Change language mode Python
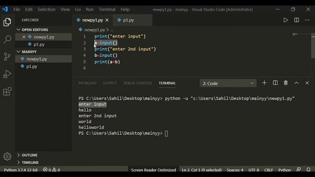Image resolution: width=315 pixels, height=177 pixels. point(284,170)
